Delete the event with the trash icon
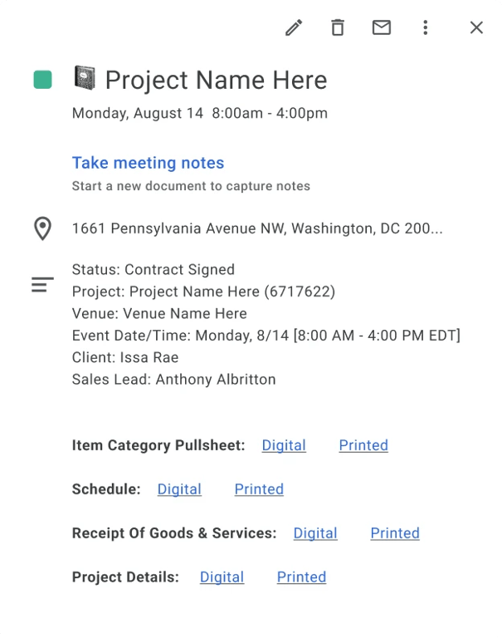 (x=338, y=28)
